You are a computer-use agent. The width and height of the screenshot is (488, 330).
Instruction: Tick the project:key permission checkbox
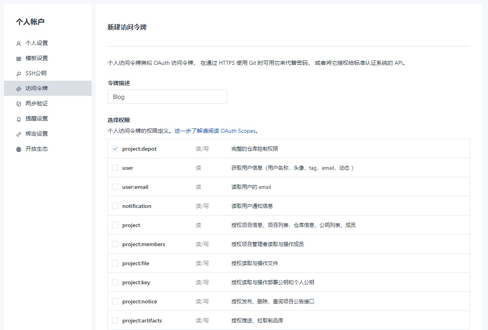coord(115,282)
